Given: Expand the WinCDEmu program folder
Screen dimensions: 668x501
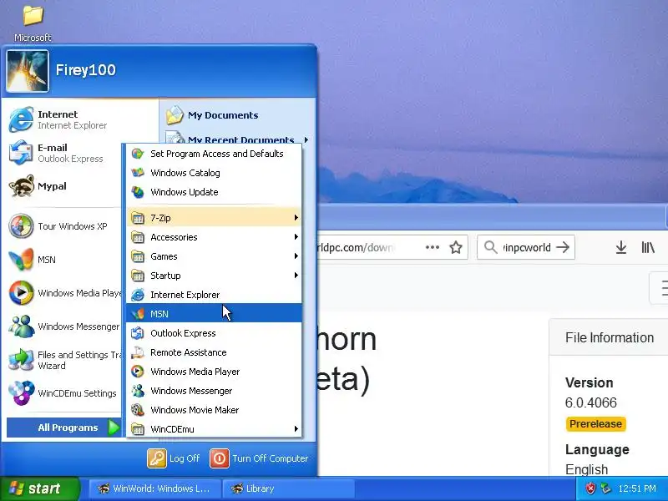Looking at the screenshot, I should pyautogui.click(x=214, y=429).
